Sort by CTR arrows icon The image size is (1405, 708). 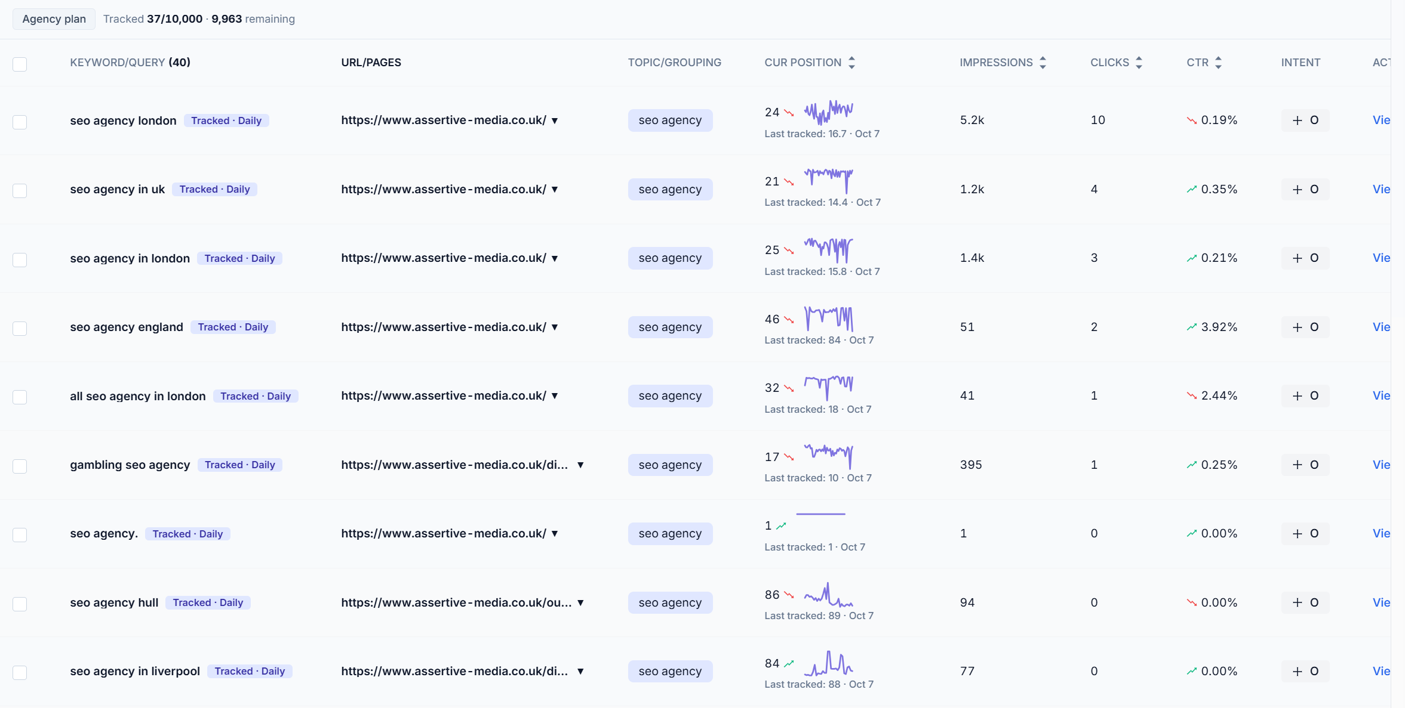1218,63
